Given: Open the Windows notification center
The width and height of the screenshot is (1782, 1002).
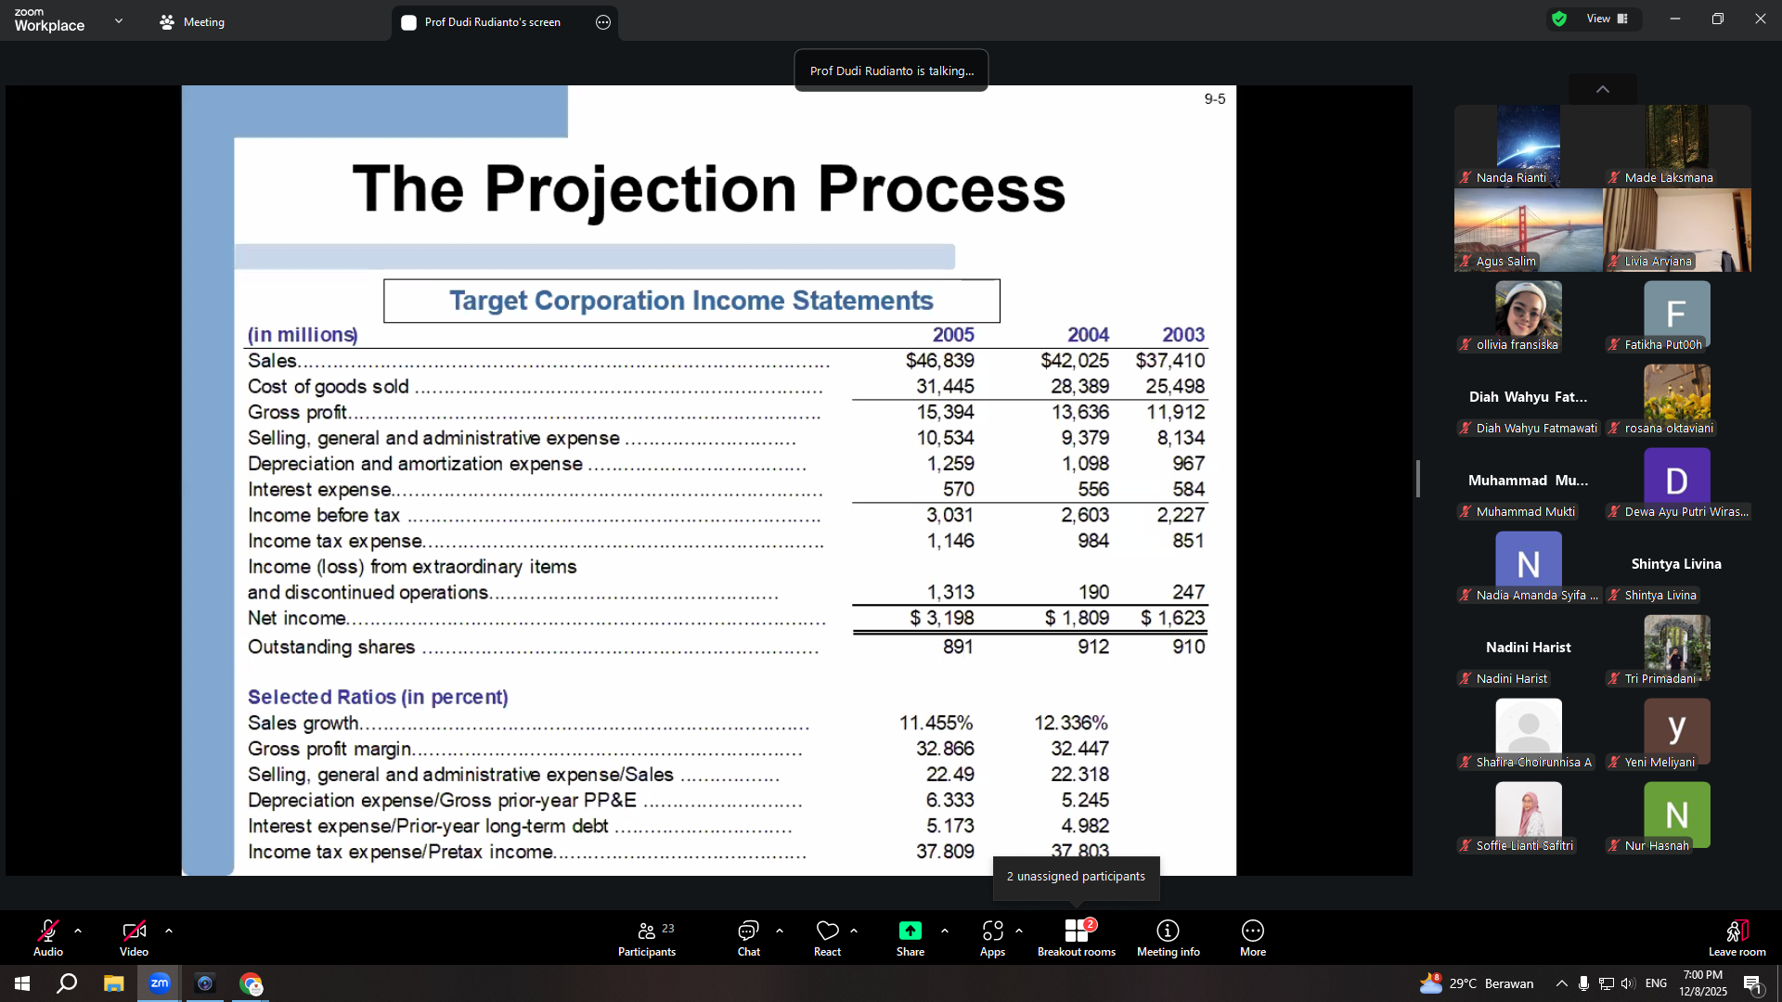Looking at the screenshot, I should (1753, 983).
